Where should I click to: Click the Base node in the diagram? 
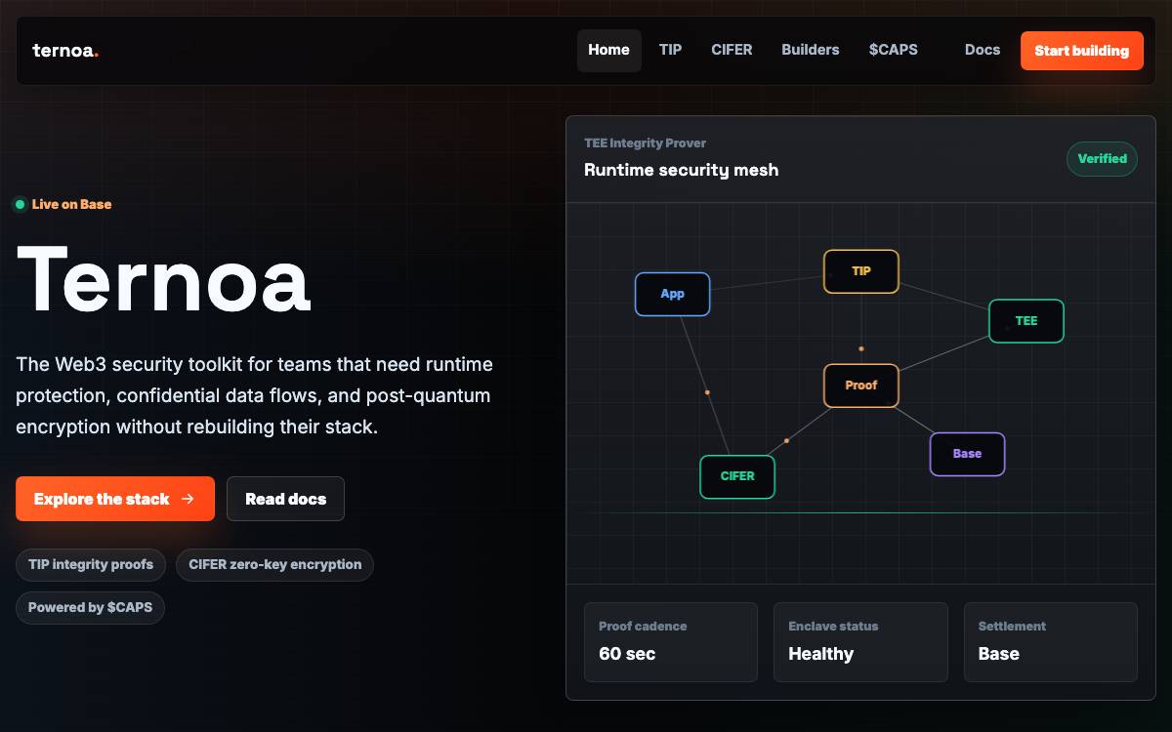[x=967, y=454]
